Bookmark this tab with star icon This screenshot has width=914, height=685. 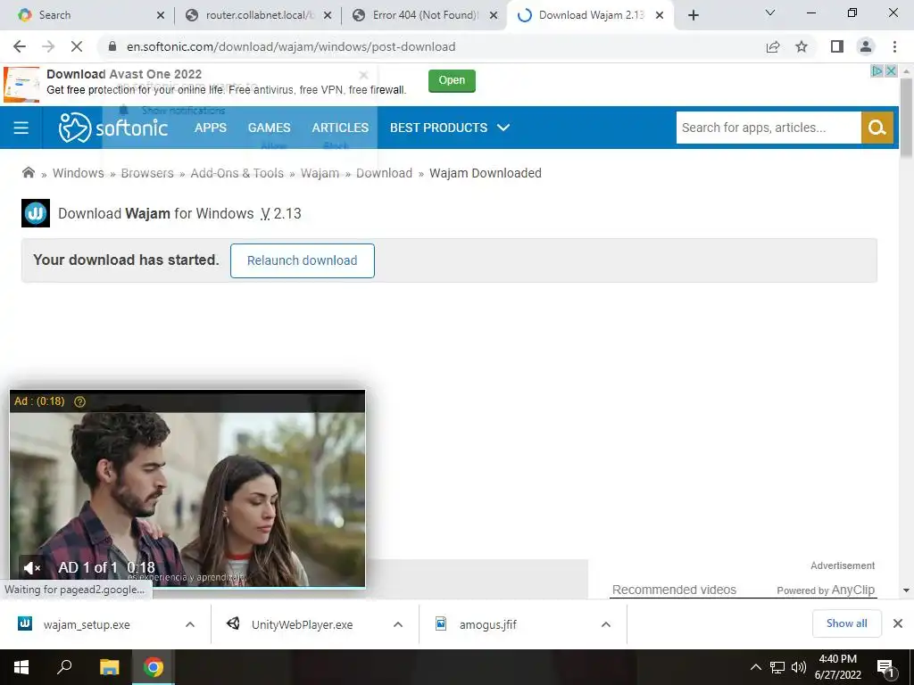(802, 46)
